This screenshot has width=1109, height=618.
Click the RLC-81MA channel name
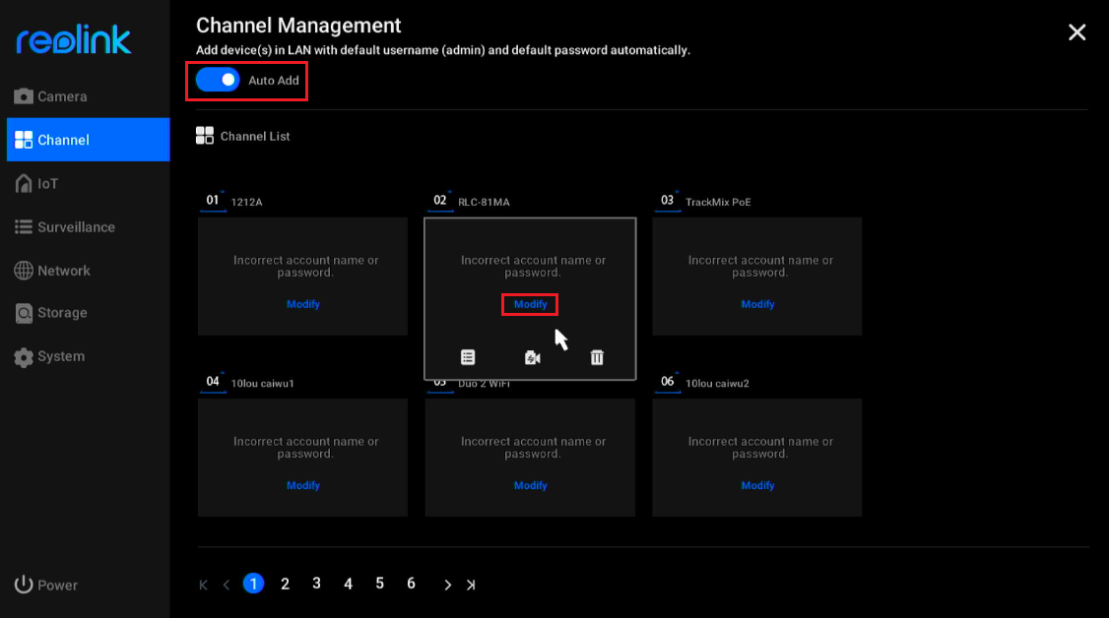pos(484,202)
